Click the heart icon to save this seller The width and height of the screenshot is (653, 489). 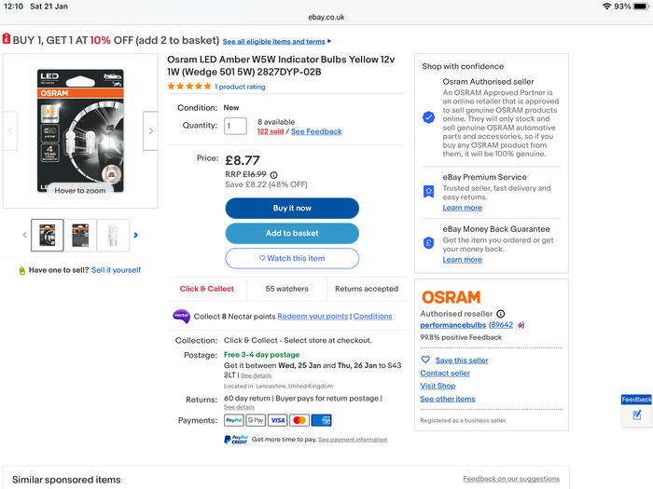tap(425, 360)
